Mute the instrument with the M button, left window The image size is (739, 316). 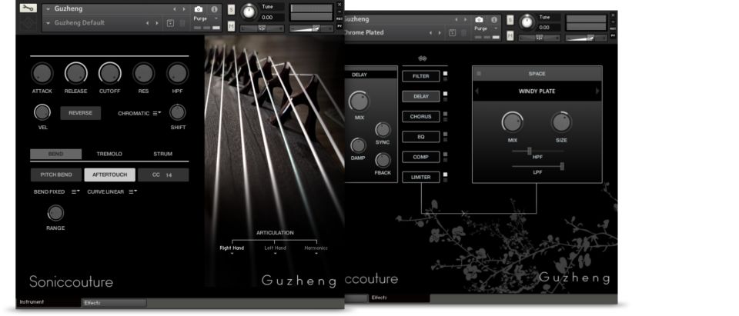(231, 26)
